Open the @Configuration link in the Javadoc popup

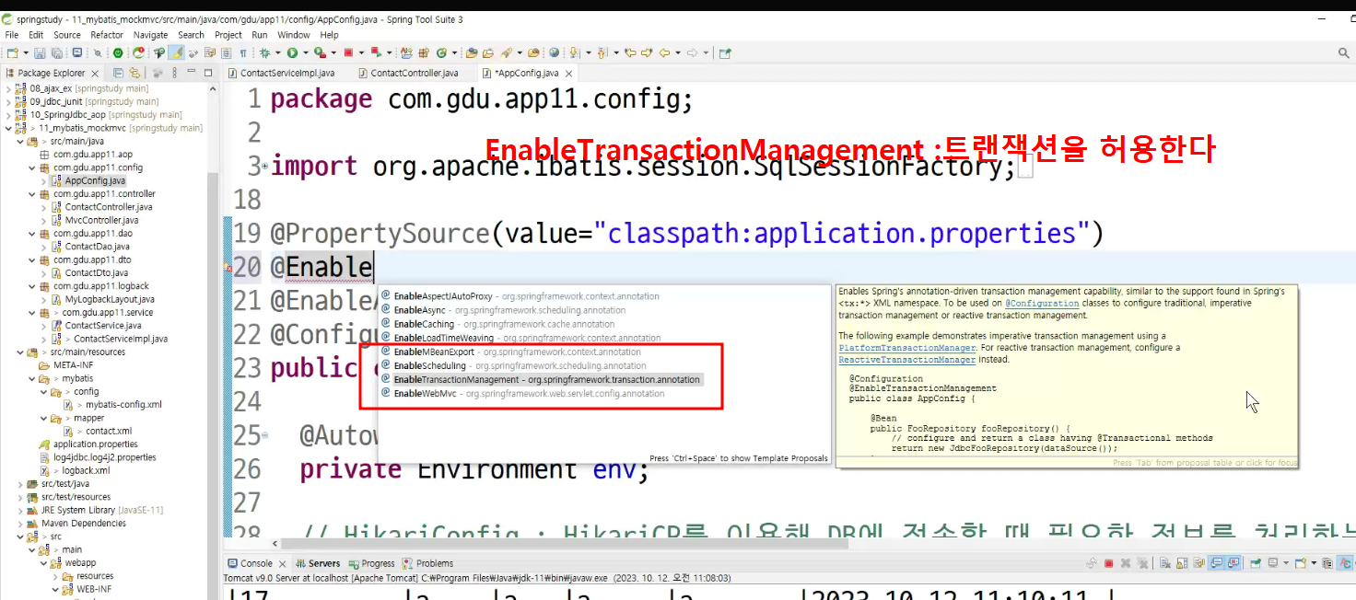[x=1041, y=304]
